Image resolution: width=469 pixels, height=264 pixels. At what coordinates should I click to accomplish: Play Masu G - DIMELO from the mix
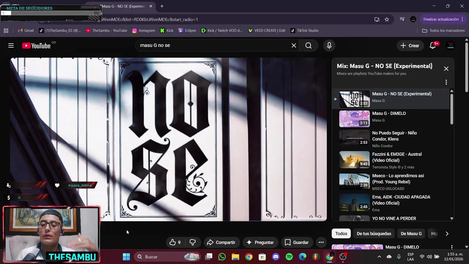390,118
